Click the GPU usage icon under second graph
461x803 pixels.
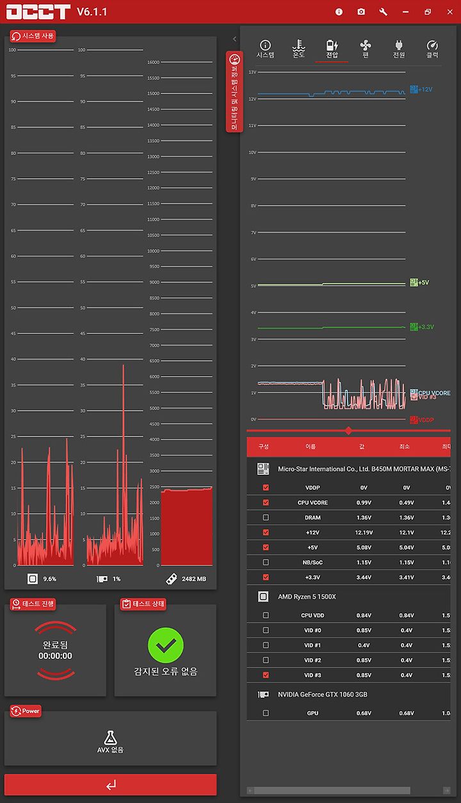click(102, 579)
